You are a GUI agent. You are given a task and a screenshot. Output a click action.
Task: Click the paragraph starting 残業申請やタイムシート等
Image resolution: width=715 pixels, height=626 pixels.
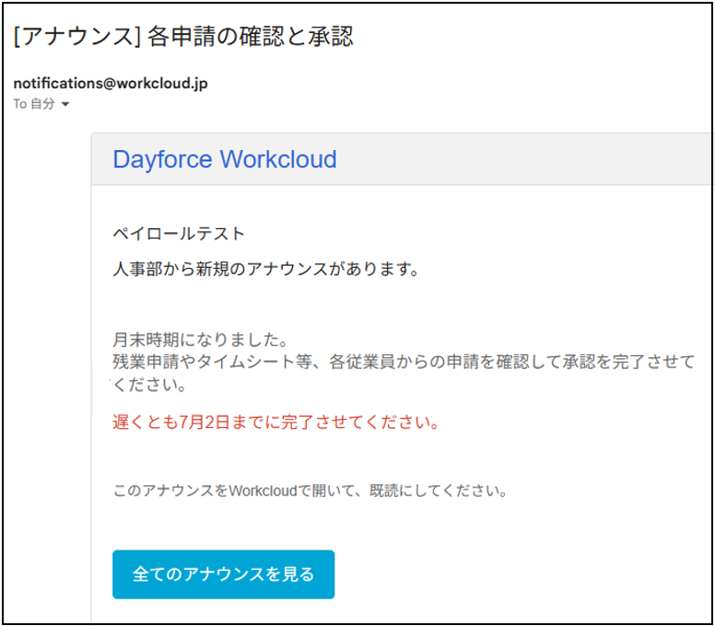(404, 373)
